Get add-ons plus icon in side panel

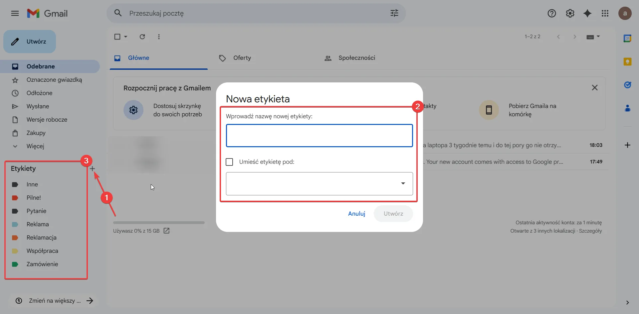(x=627, y=145)
